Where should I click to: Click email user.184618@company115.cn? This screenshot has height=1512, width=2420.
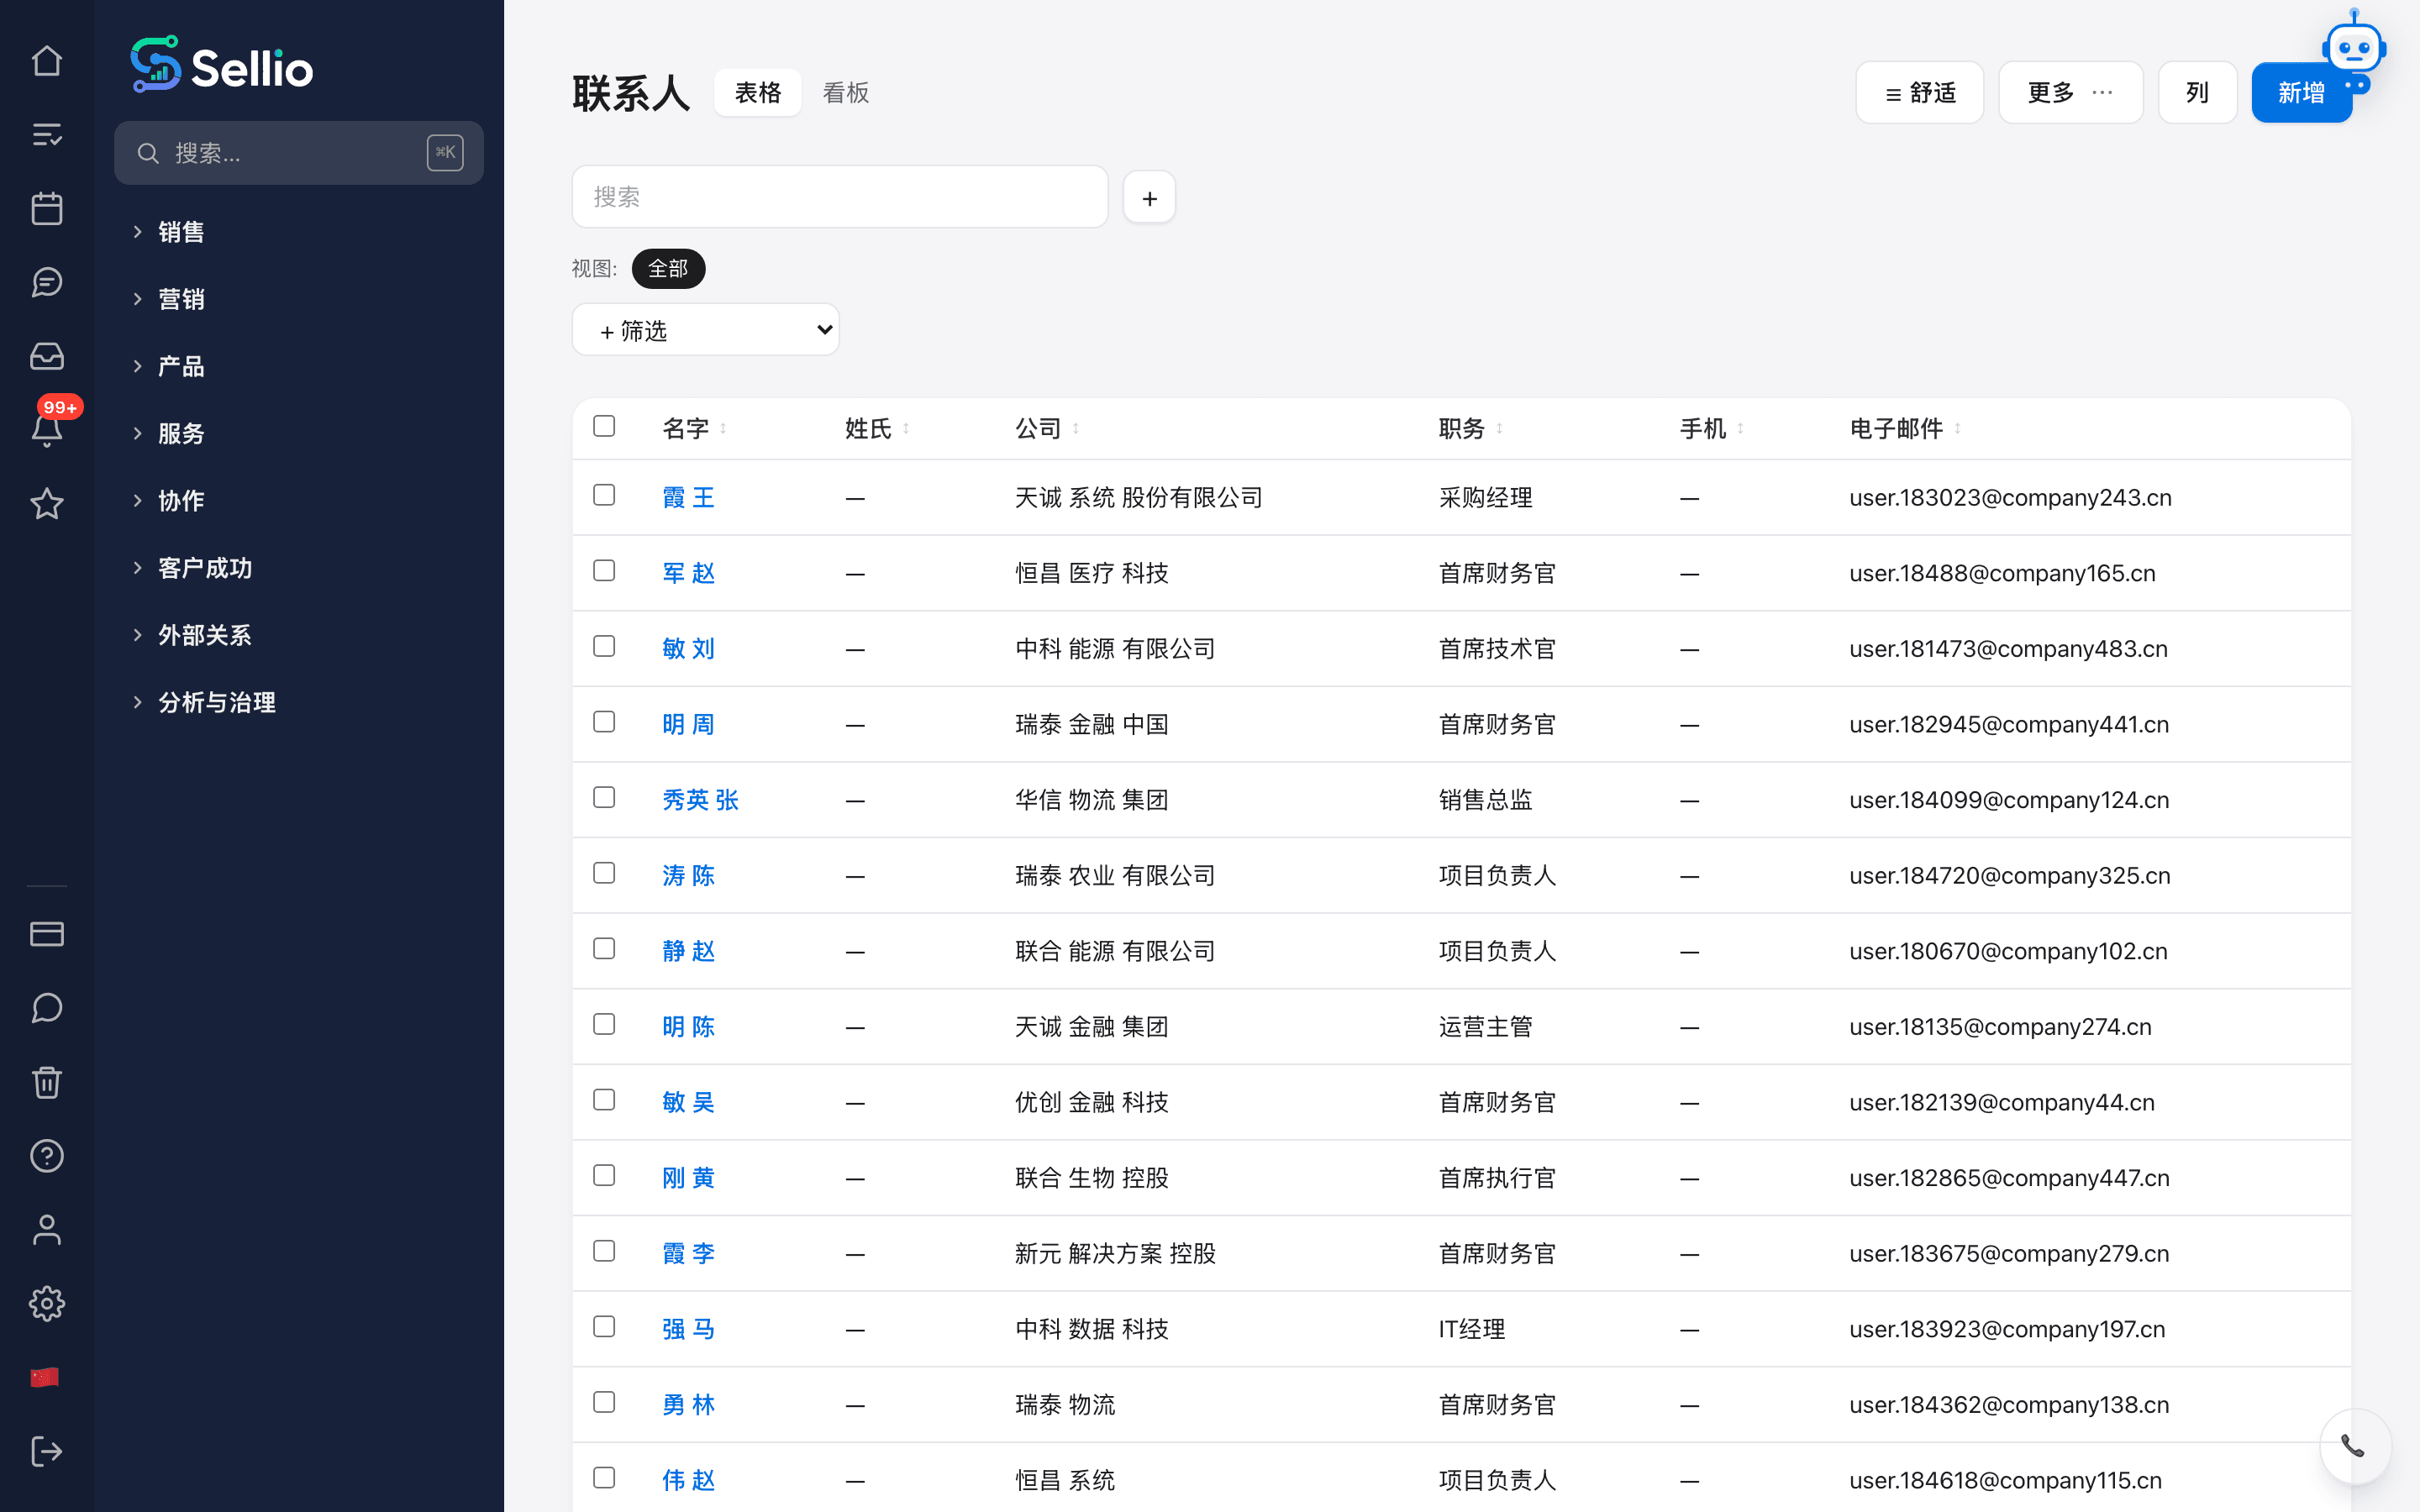pyautogui.click(x=2005, y=1480)
